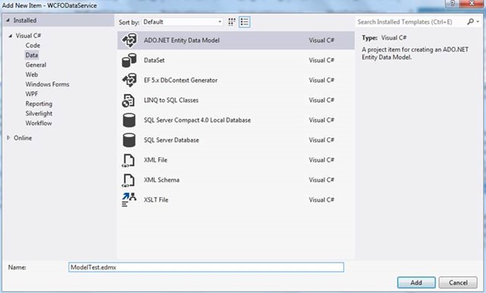
Task: Pick the XML File template icon
Action: click(128, 160)
